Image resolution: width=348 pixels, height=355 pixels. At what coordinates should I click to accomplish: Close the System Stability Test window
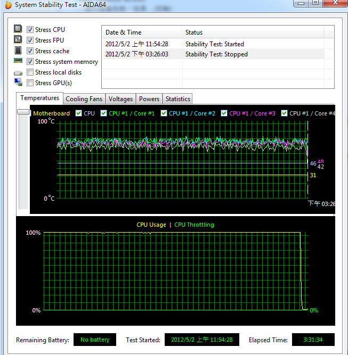pyautogui.click(x=335, y=3)
